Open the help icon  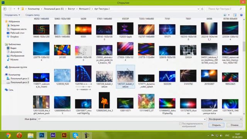pyautogui.click(x=241, y=15)
